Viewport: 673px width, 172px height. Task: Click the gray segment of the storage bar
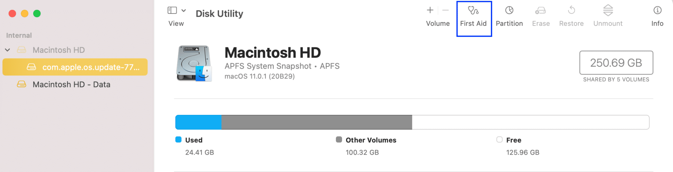(316, 122)
